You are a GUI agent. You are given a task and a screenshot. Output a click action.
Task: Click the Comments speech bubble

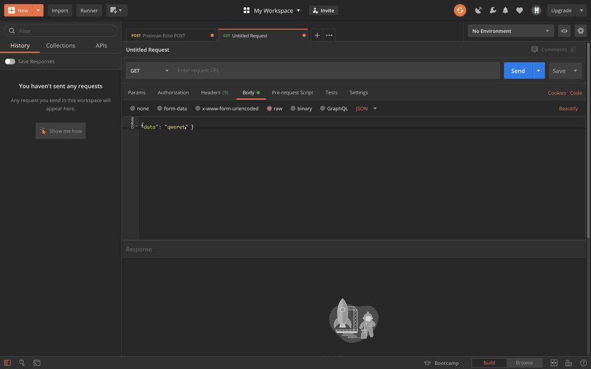(535, 49)
